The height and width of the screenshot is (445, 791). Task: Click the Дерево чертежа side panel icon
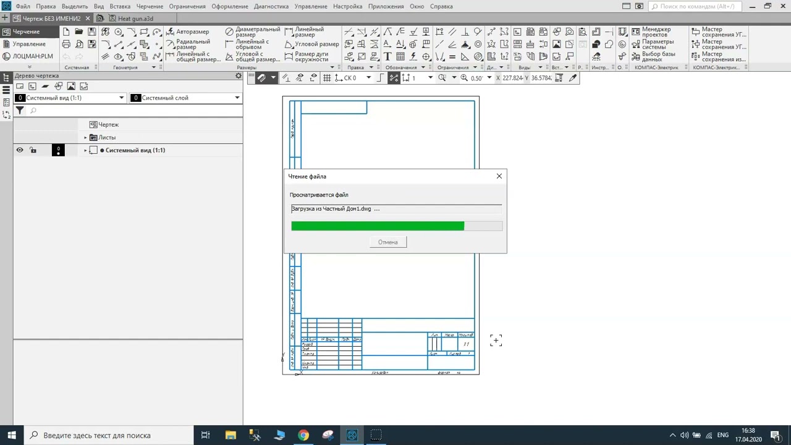point(6,78)
